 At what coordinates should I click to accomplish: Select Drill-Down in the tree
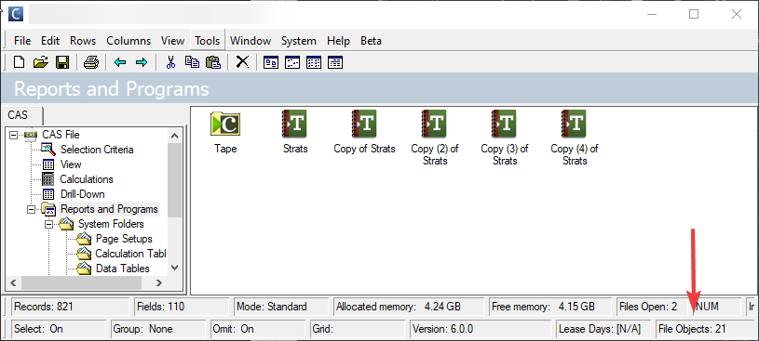pyautogui.click(x=82, y=194)
